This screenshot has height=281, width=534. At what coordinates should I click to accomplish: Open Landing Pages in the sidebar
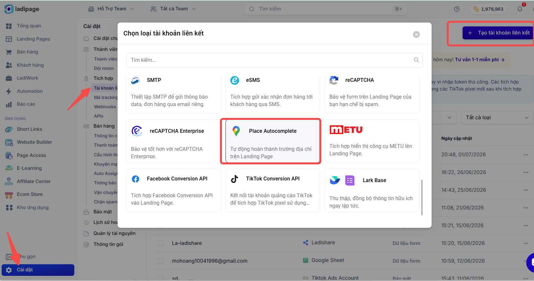(x=33, y=39)
